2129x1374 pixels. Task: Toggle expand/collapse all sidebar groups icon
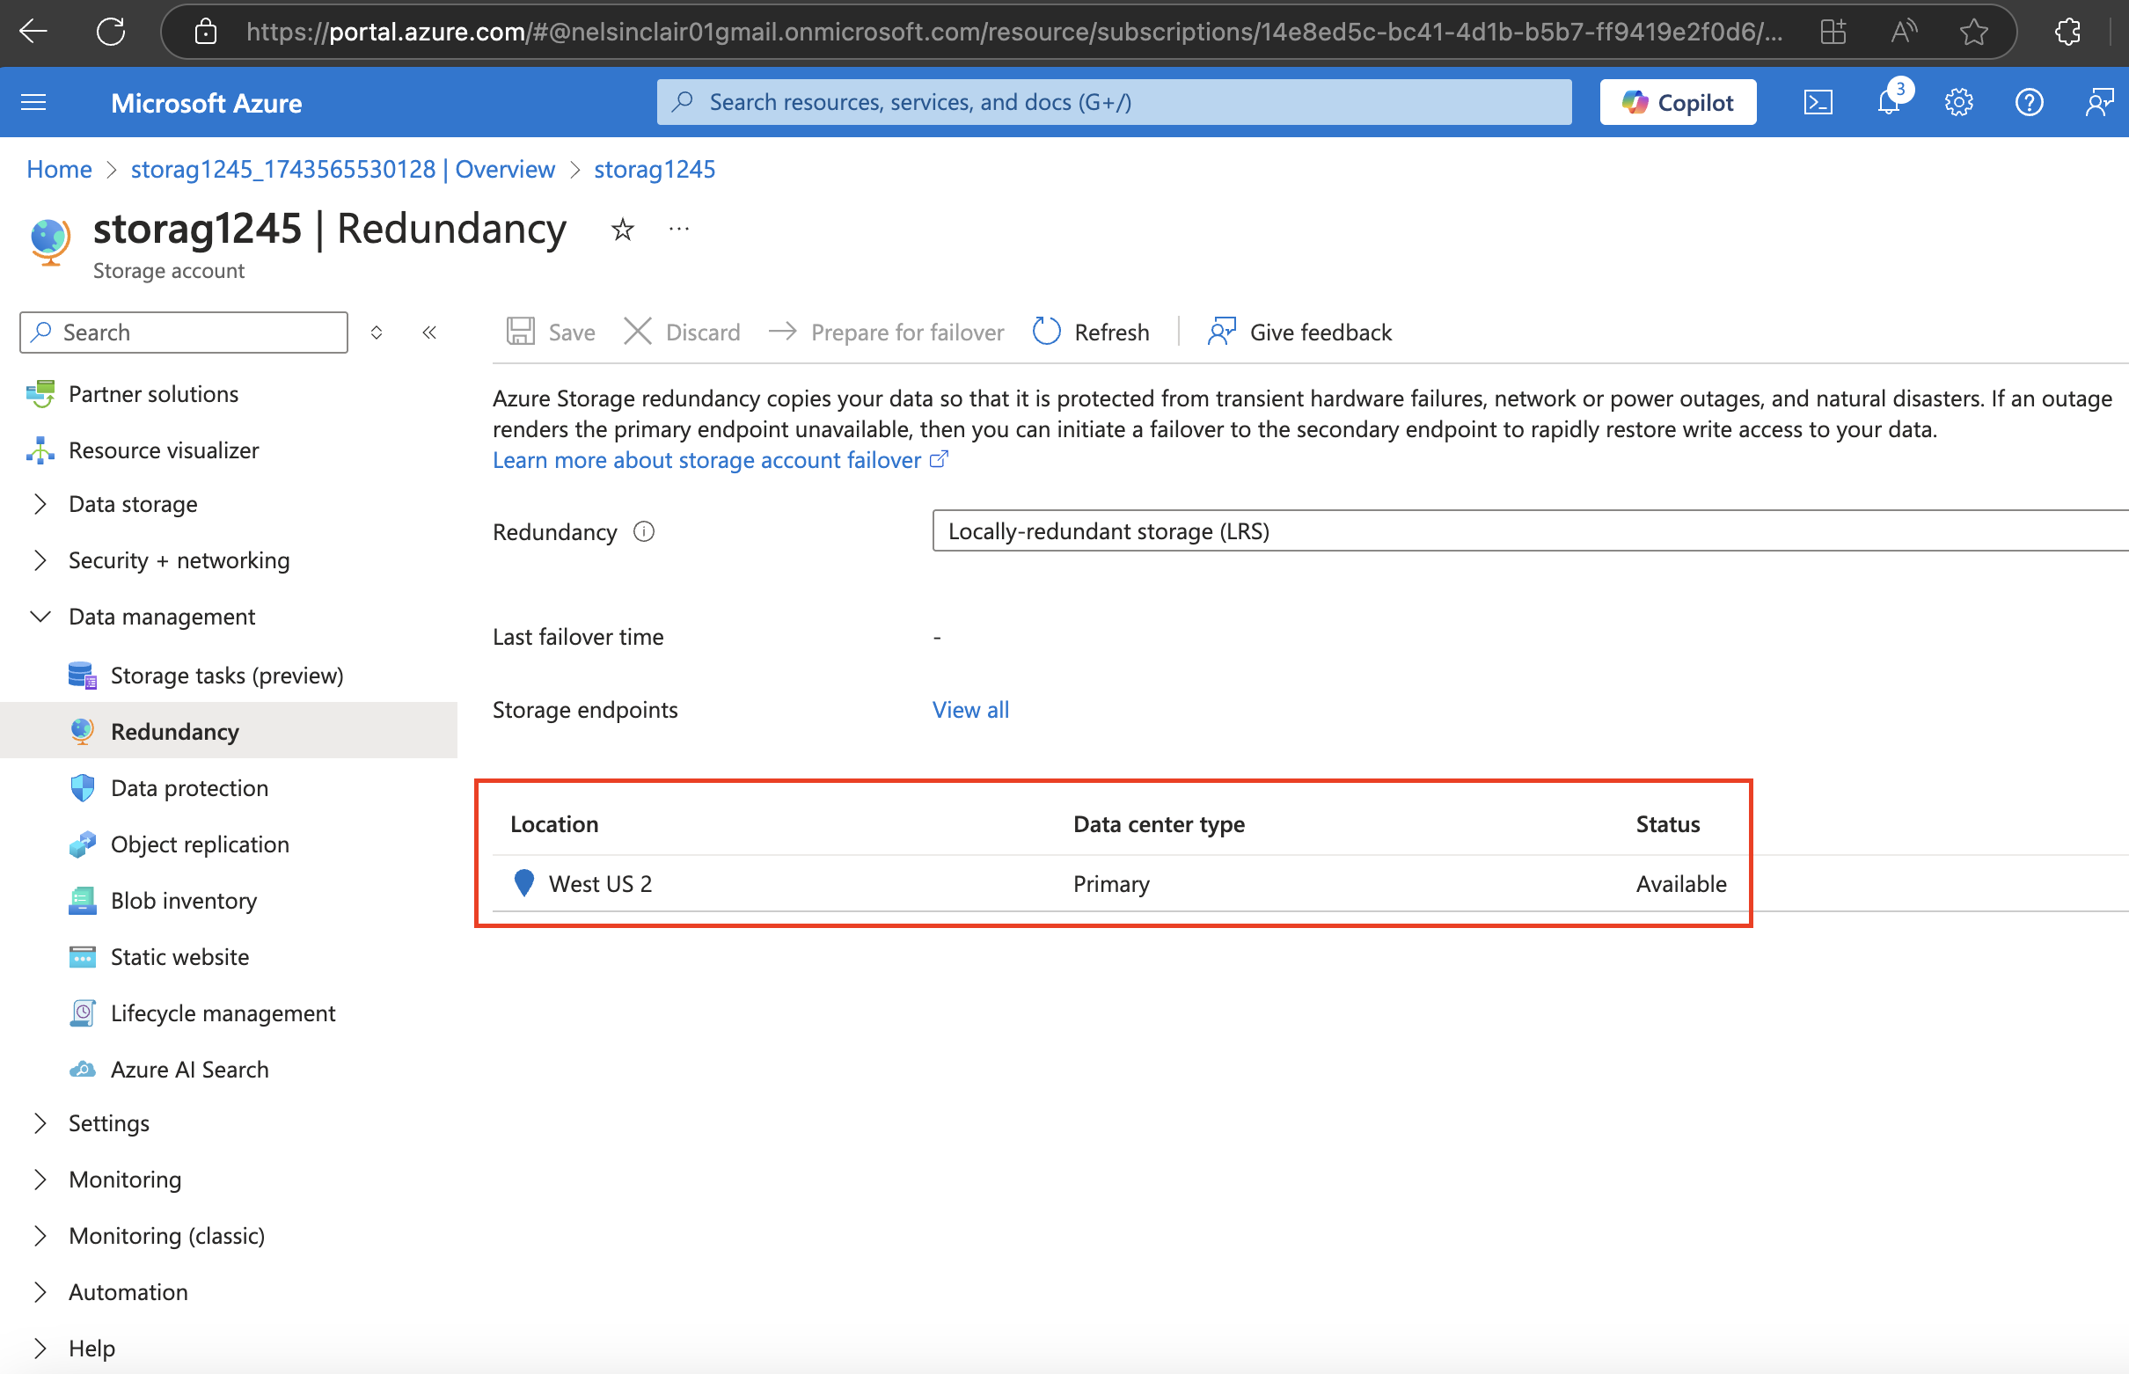coord(377,333)
